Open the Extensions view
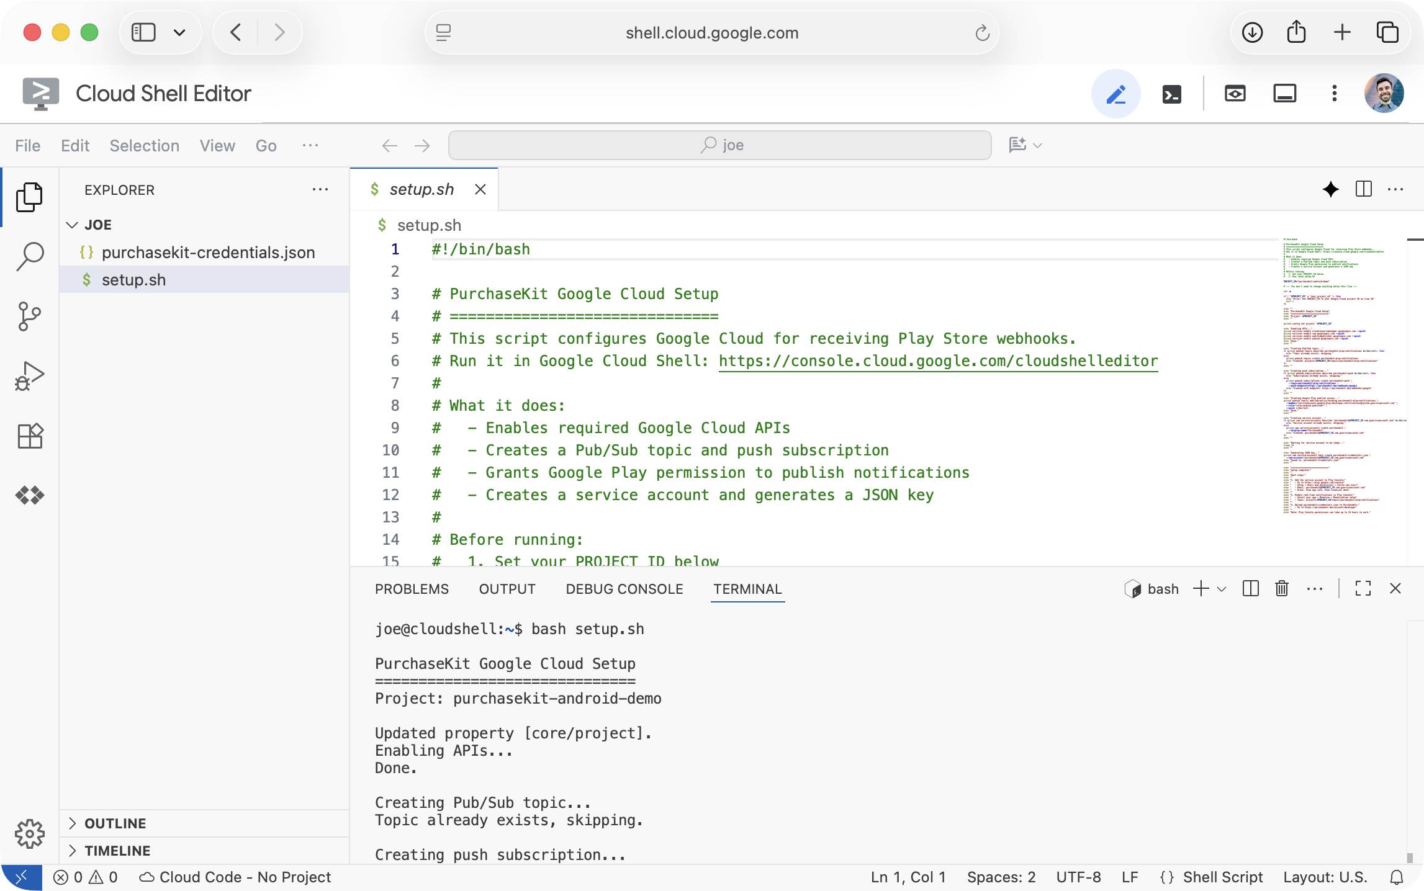1424x891 pixels. coord(29,435)
